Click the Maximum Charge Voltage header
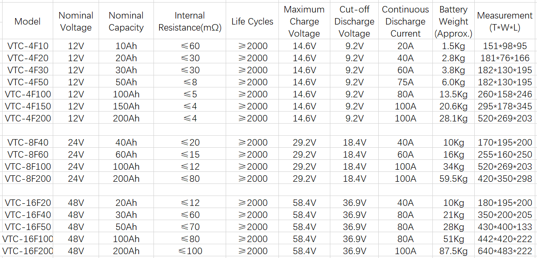Screen dimensions: 537x258 coord(304,22)
